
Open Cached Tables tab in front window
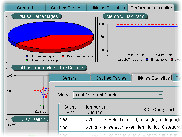(x=111, y=78)
